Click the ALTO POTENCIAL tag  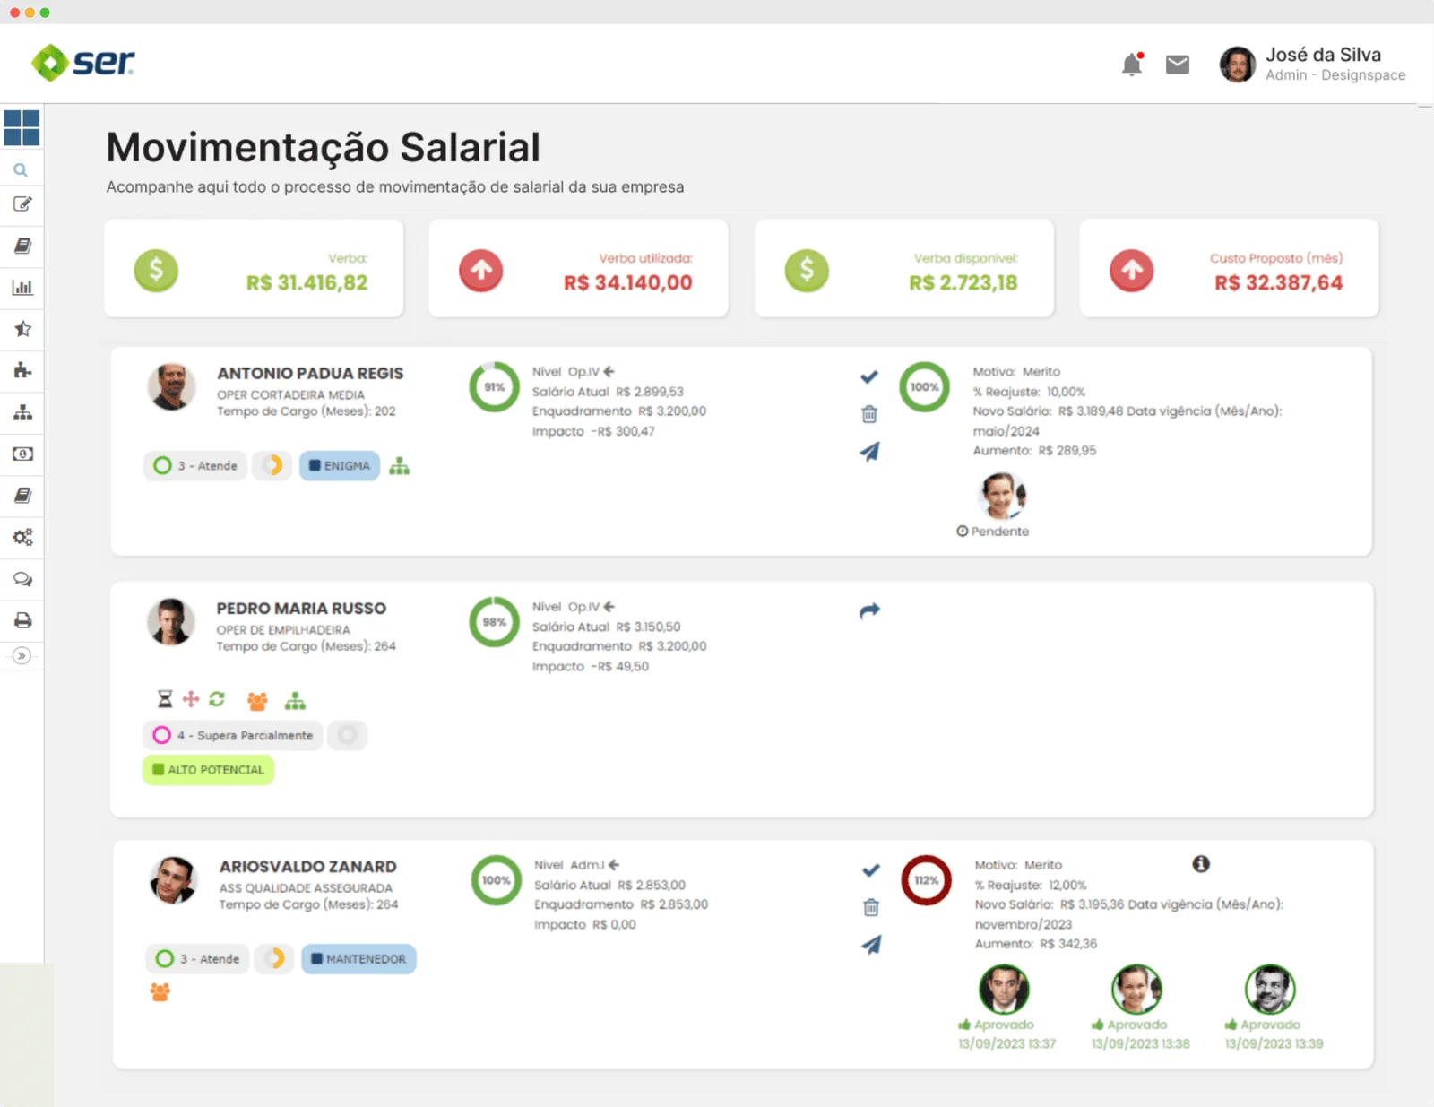208,770
